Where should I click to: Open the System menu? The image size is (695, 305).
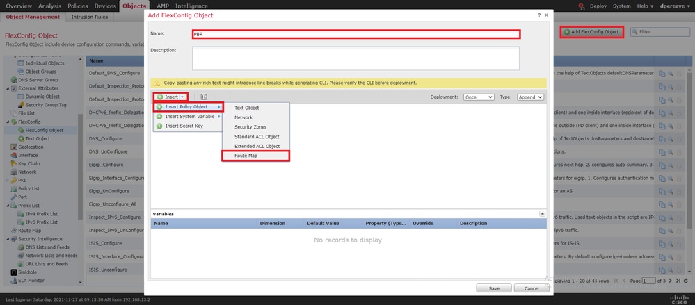[x=621, y=6]
